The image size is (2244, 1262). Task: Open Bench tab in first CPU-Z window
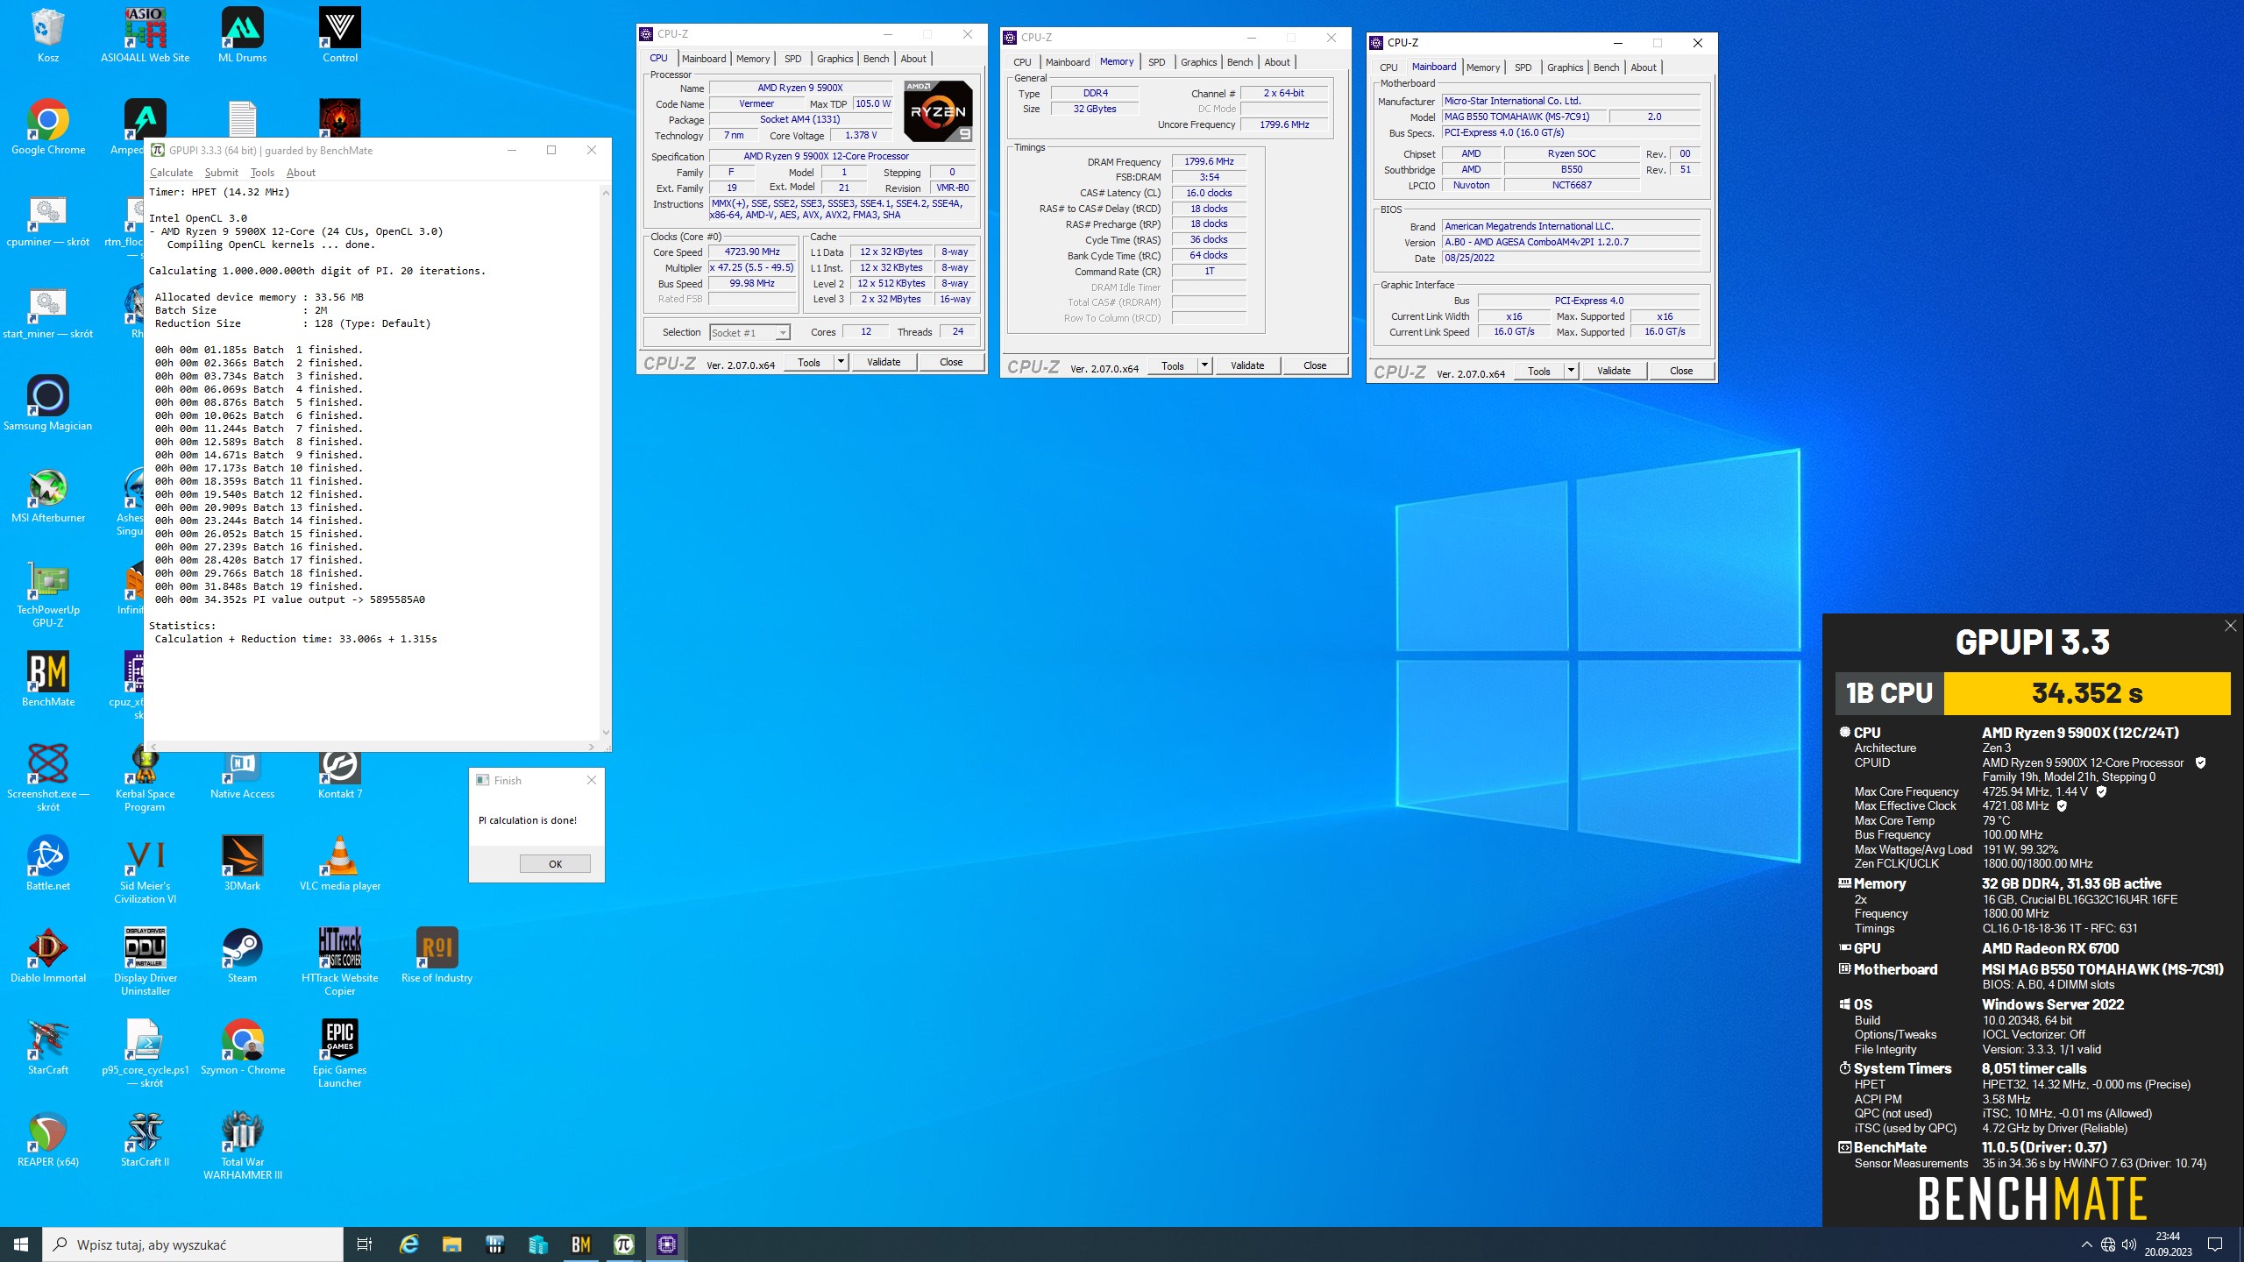(876, 59)
